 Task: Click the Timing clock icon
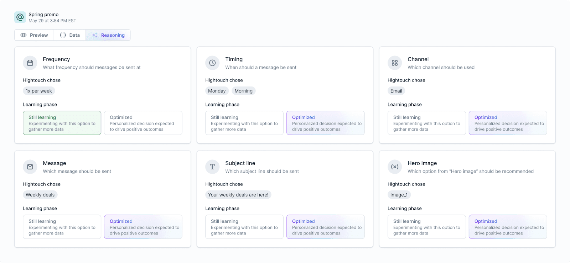[x=212, y=63]
